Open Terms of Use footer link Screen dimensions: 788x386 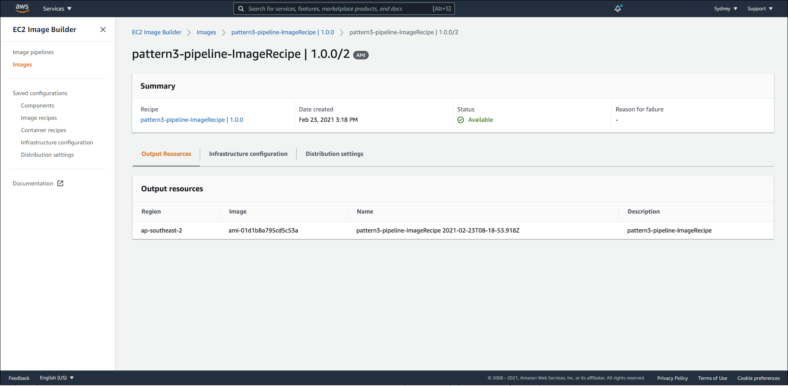[713, 378]
